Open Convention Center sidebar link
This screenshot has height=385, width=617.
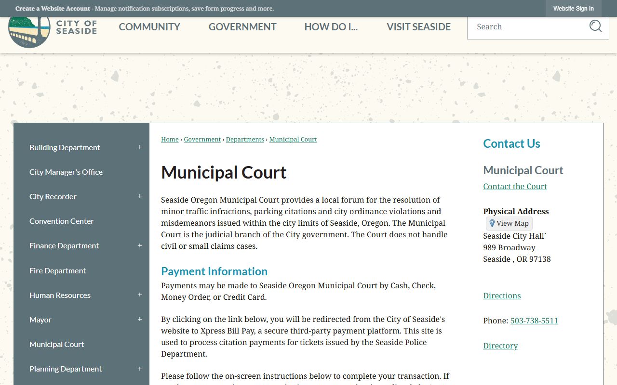pyautogui.click(x=62, y=221)
